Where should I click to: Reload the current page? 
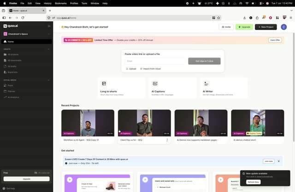23,18
